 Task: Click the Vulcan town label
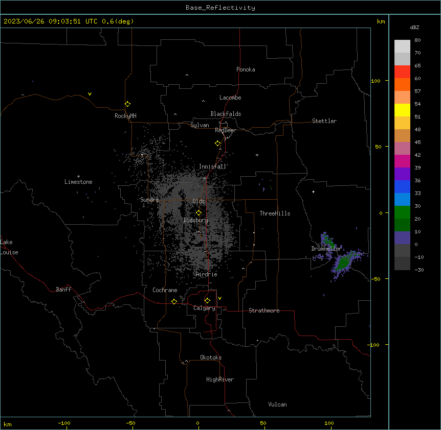(x=277, y=404)
